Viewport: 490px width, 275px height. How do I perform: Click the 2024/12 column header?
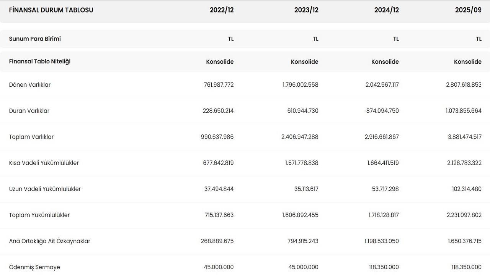pos(386,10)
